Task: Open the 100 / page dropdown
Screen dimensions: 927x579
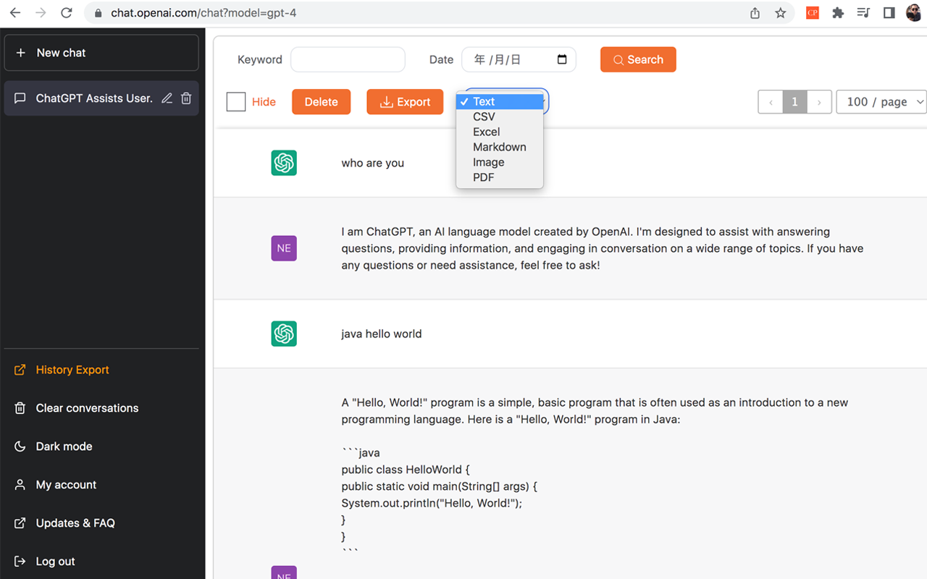Action: (x=881, y=102)
